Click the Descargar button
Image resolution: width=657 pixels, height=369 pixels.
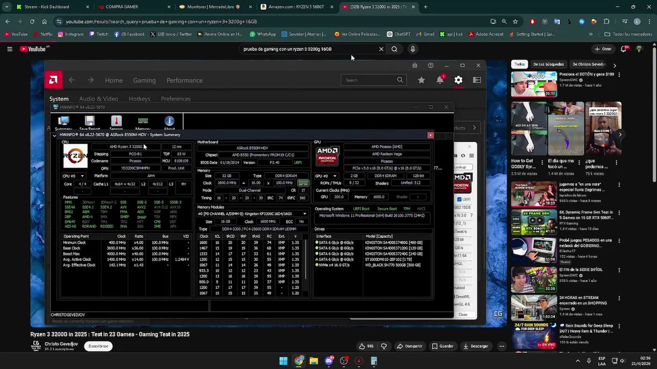point(475,346)
